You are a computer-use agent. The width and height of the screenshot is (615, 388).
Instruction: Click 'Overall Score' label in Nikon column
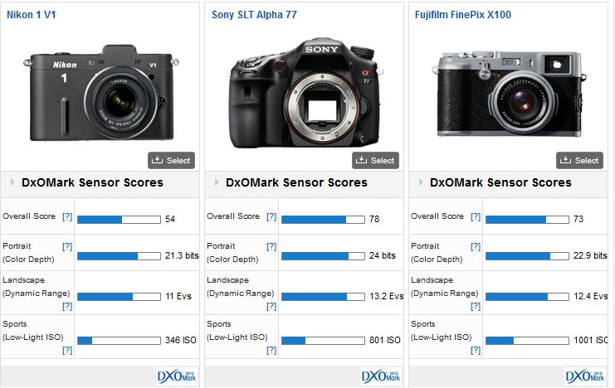point(29,216)
